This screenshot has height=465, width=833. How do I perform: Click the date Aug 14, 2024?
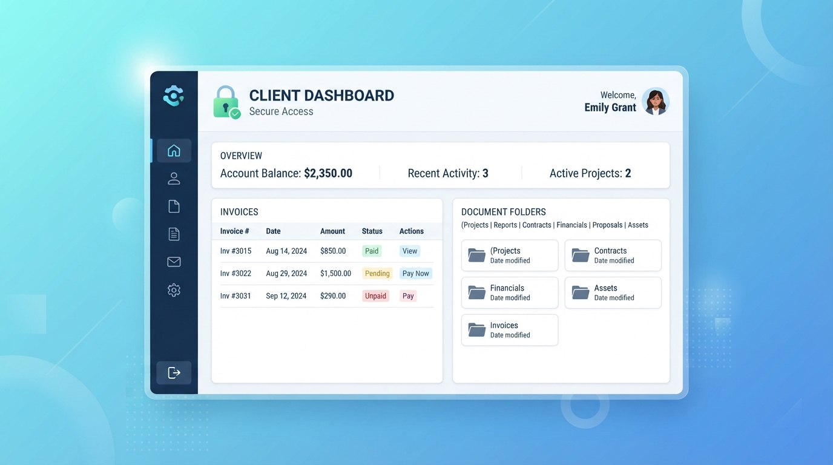point(286,251)
